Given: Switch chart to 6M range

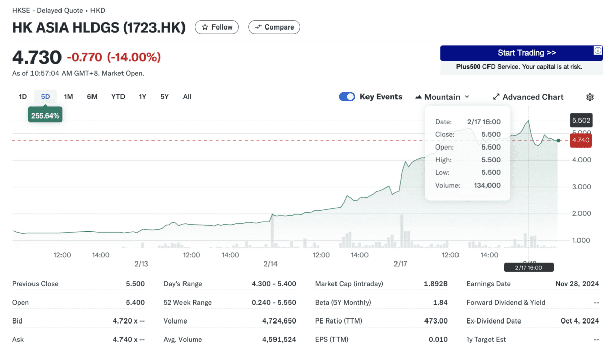Looking at the screenshot, I should click(92, 97).
